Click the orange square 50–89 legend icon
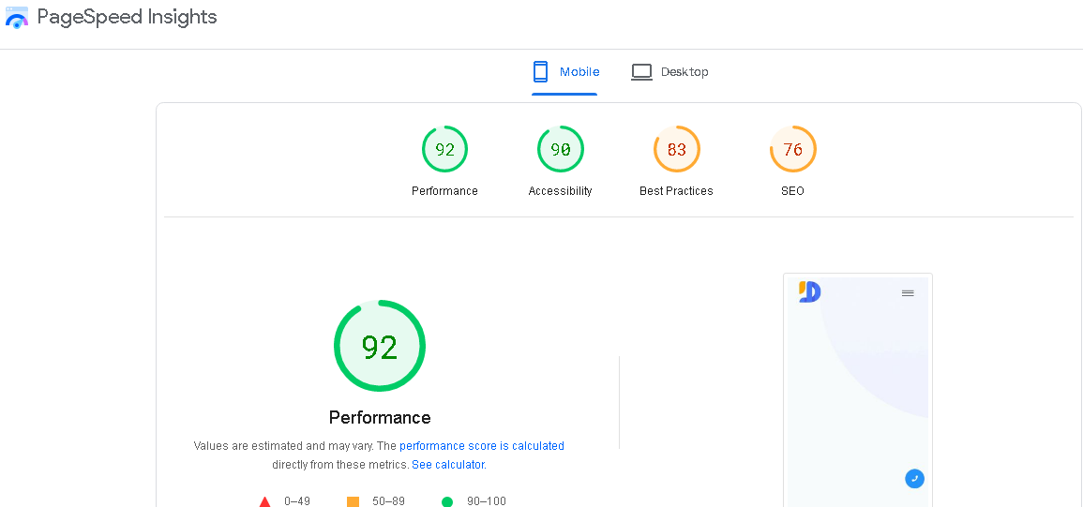The height and width of the screenshot is (507, 1083). point(353,501)
